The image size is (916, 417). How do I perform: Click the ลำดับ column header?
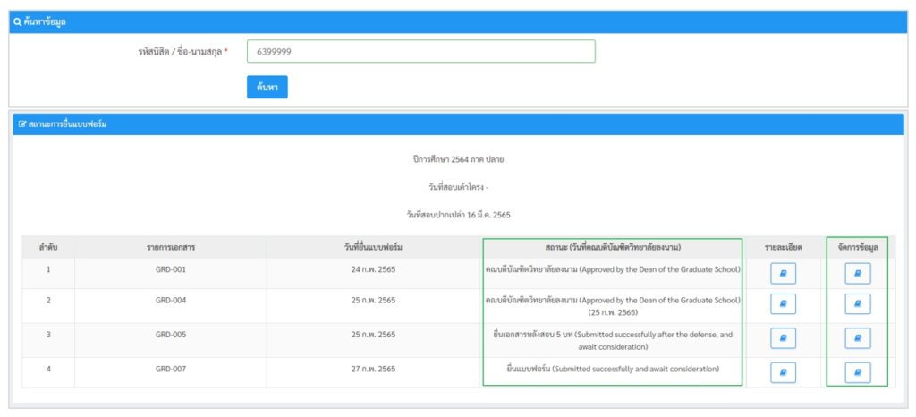click(48, 247)
